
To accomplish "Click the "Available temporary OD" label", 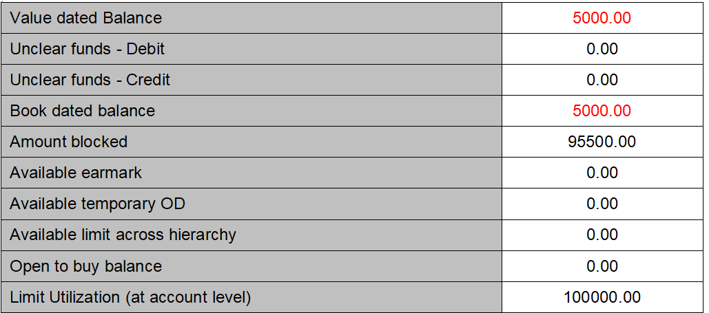I will [97, 204].
